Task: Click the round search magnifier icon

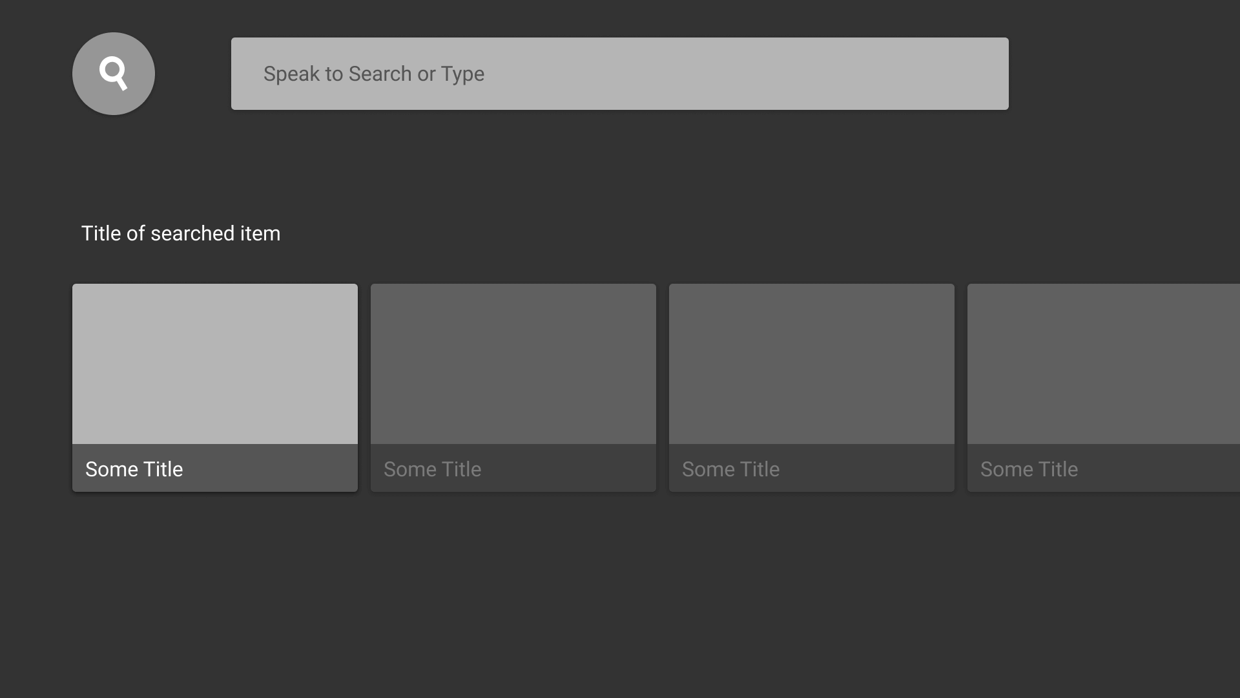Action: (114, 74)
